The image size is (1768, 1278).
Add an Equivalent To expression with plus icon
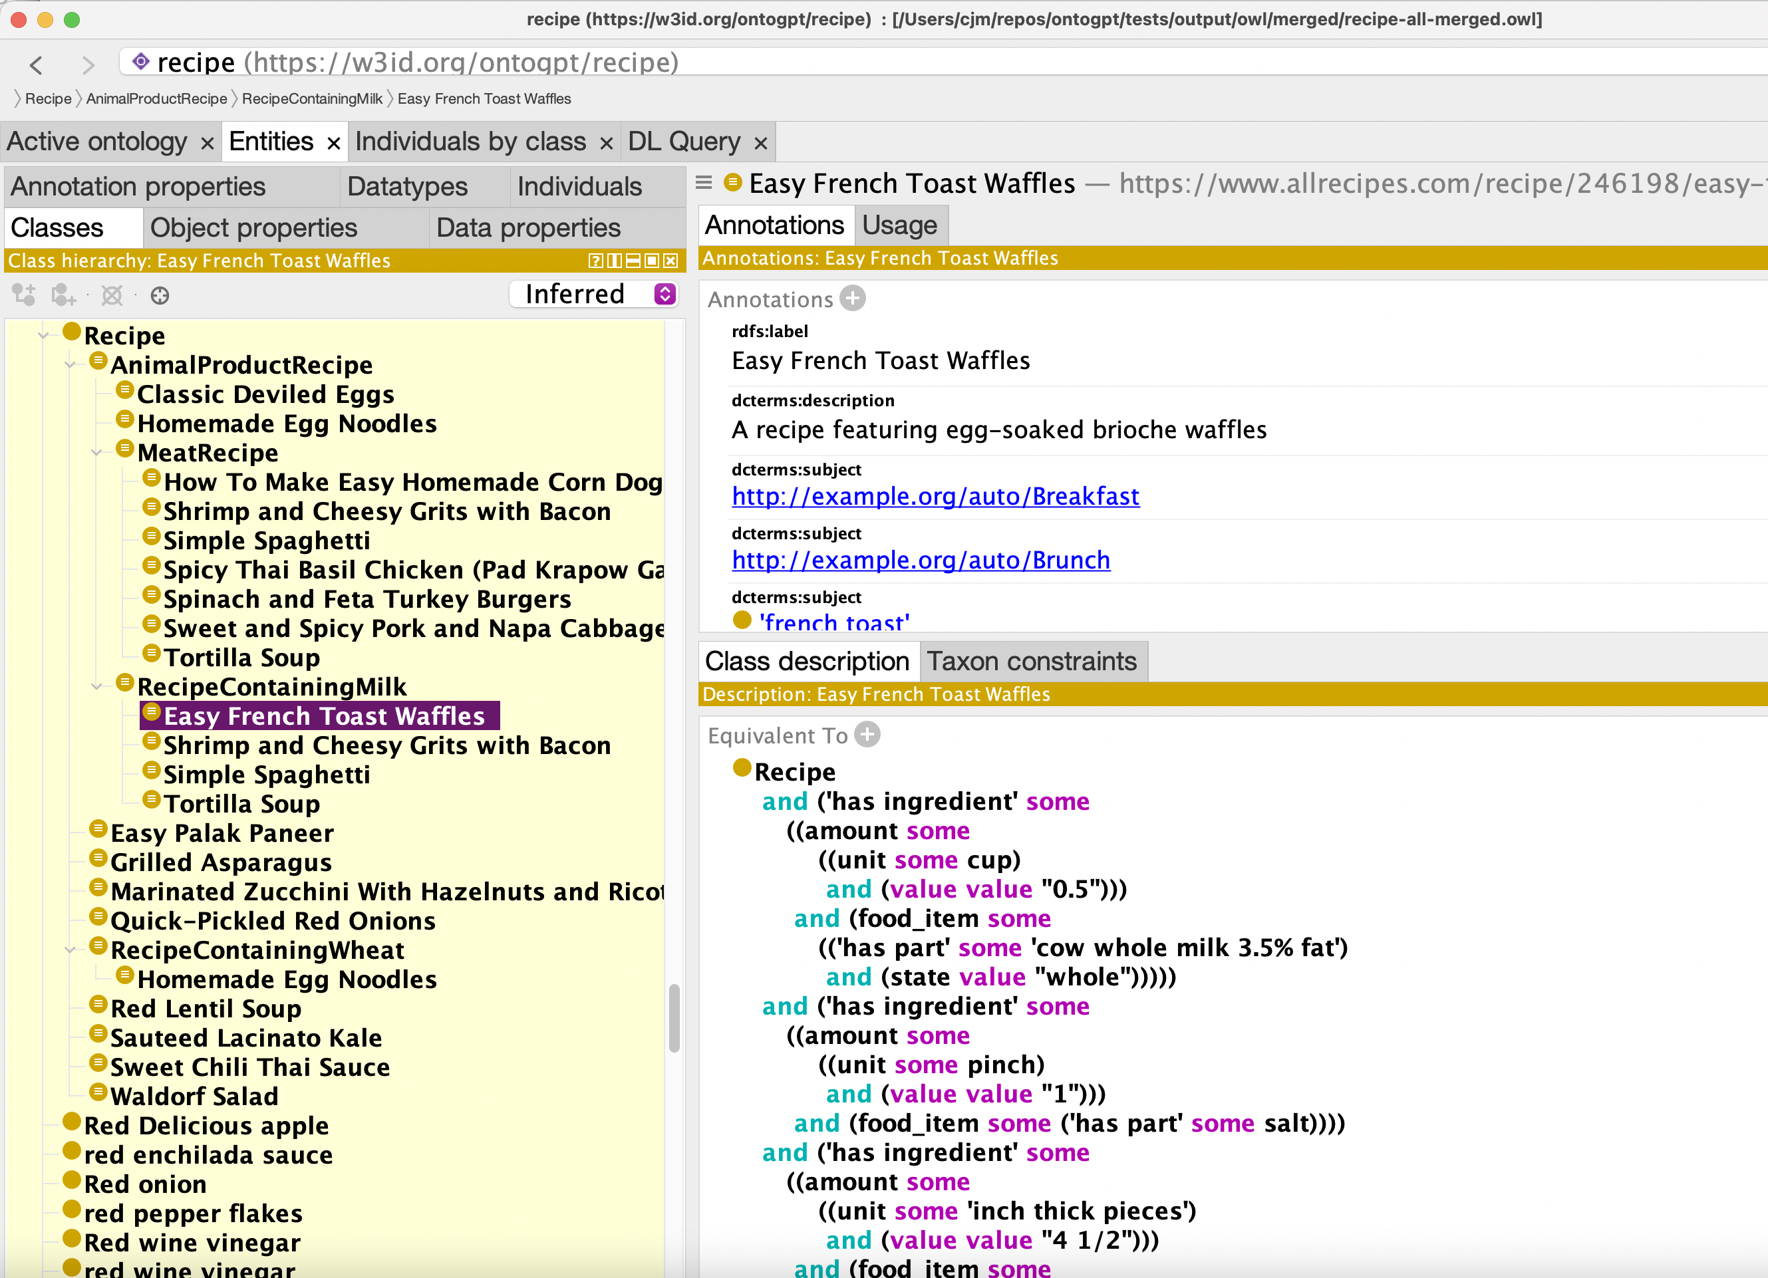pos(867,735)
